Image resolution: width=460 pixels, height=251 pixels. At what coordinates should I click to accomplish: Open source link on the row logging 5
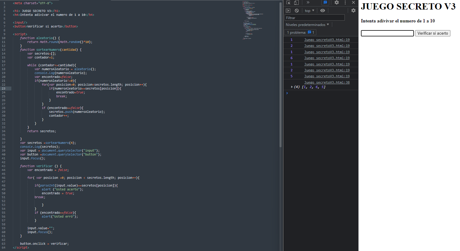[327, 76]
